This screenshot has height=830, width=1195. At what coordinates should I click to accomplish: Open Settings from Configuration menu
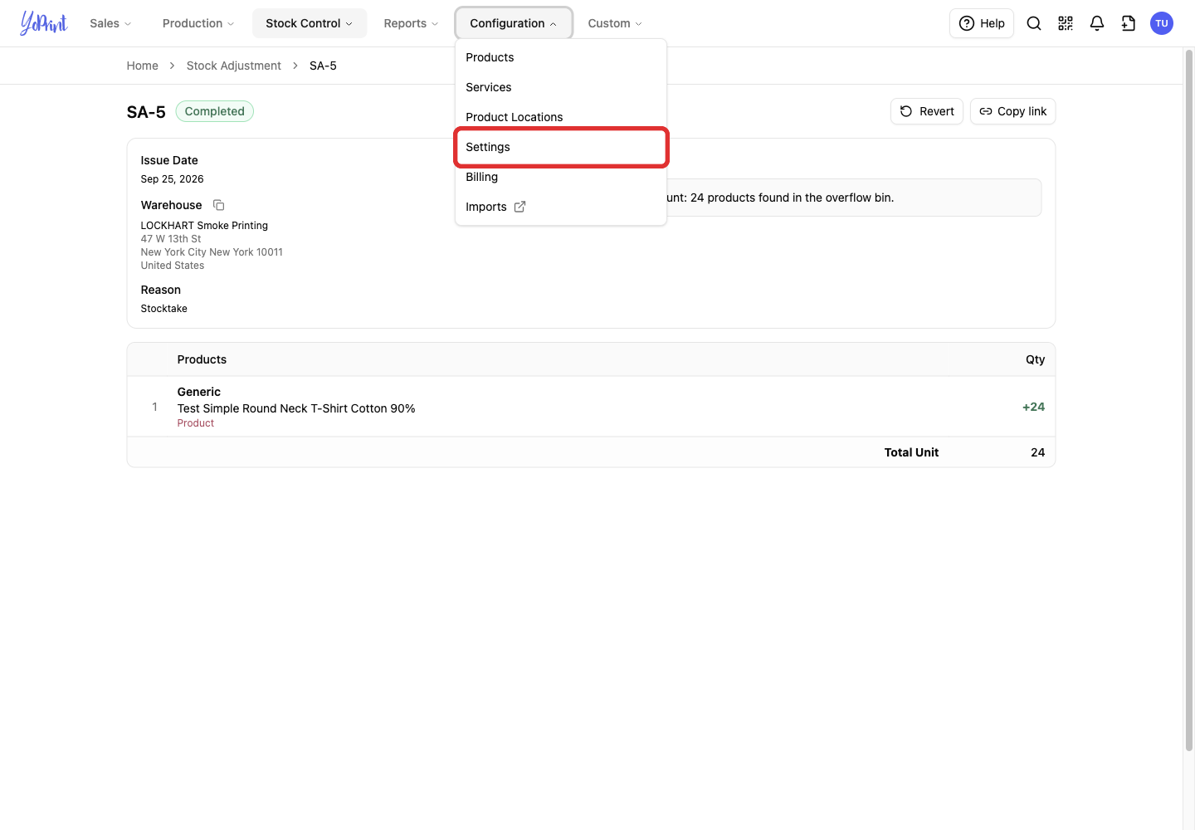[561, 147]
